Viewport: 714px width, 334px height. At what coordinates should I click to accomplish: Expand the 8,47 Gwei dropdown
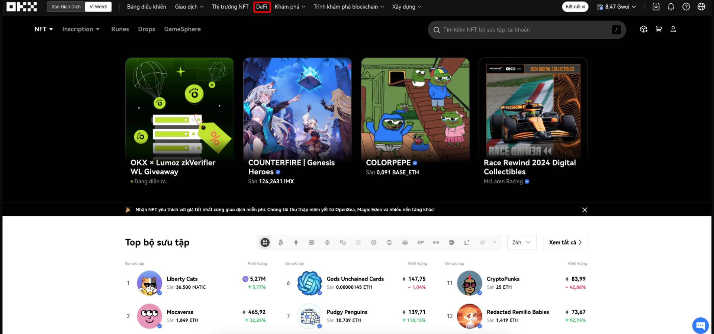[617, 7]
